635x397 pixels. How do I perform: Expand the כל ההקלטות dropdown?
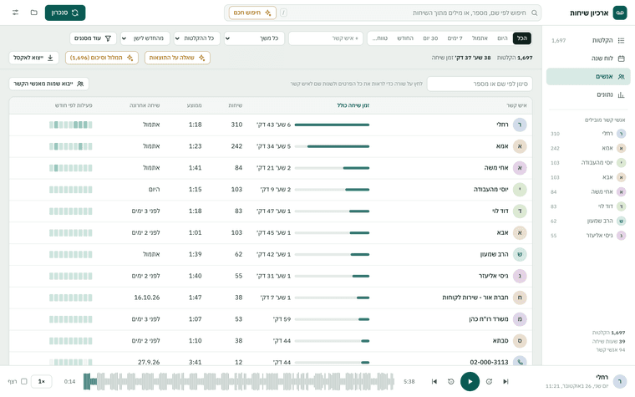tap(197, 38)
